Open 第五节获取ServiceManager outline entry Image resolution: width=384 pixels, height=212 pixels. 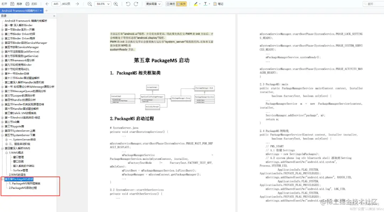click(x=22, y=47)
